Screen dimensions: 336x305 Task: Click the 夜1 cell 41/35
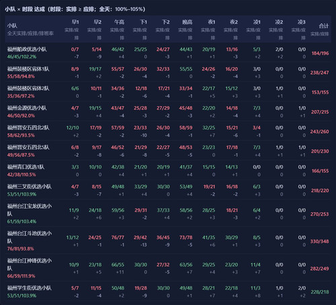pyautogui.click(x=209, y=237)
